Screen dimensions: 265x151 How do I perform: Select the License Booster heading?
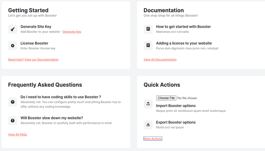tap(34, 43)
